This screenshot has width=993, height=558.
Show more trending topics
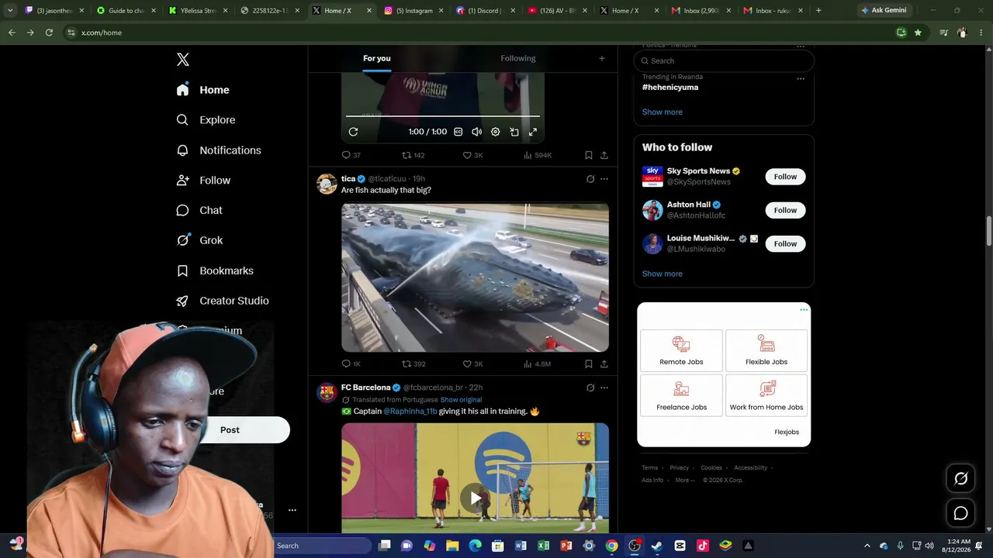coord(663,112)
